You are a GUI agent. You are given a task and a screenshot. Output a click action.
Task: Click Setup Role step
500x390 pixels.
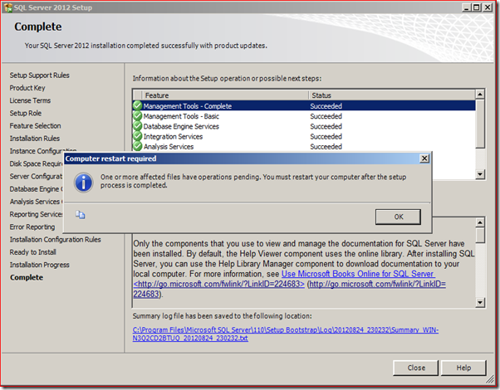tap(26, 113)
